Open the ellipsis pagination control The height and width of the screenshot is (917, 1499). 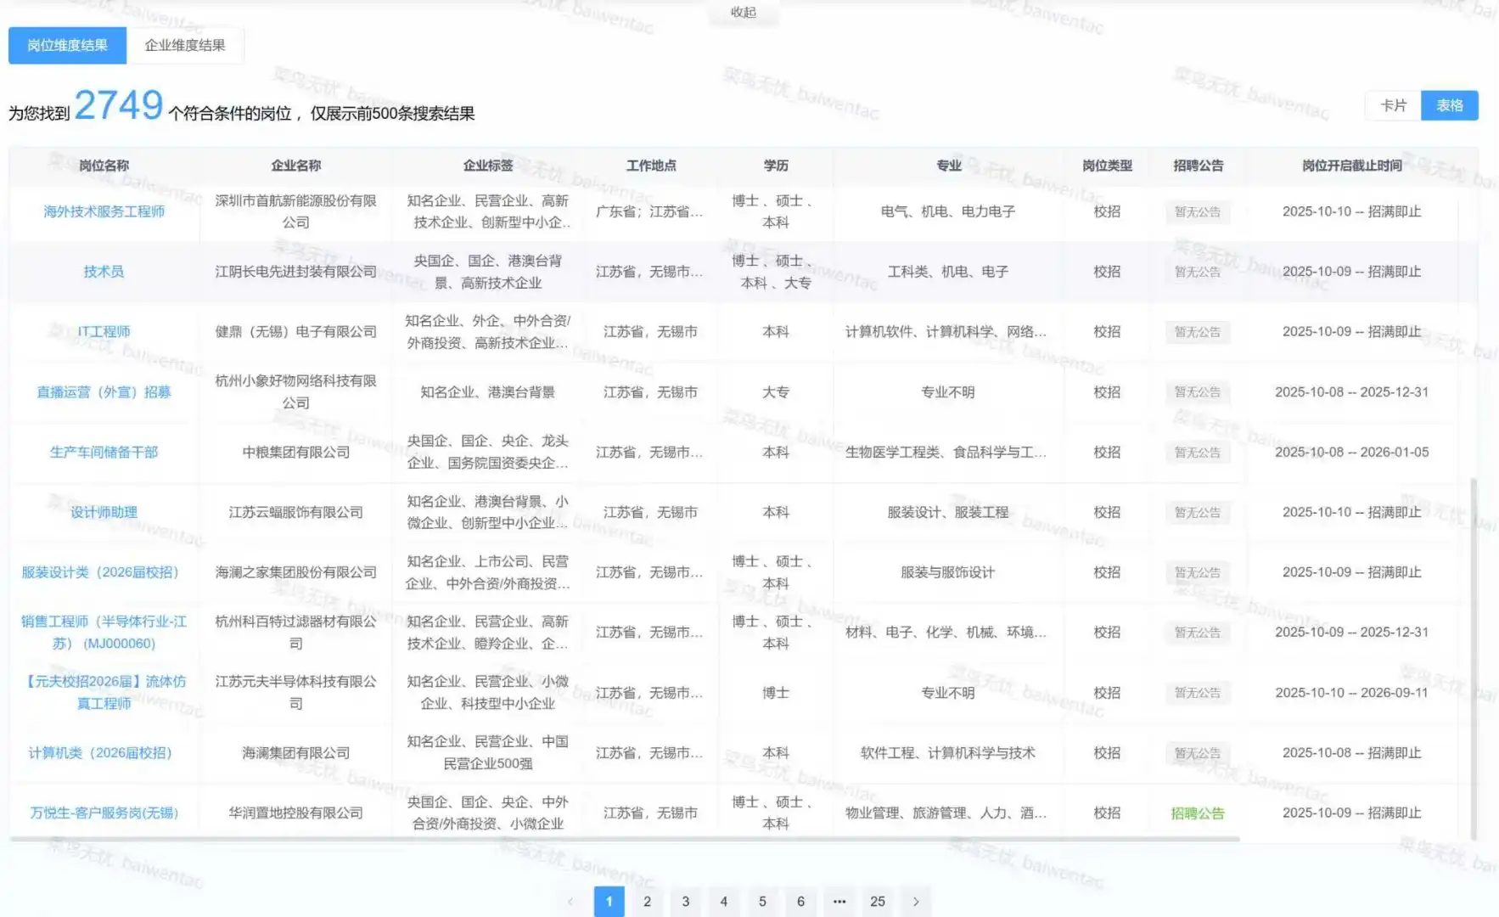pyautogui.click(x=839, y=902)
